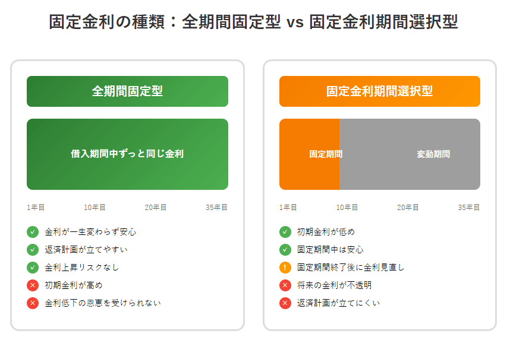Click the check icon next to 固定期間中は安心
This screenshot has width=510, height=337.
click(285, 250)
